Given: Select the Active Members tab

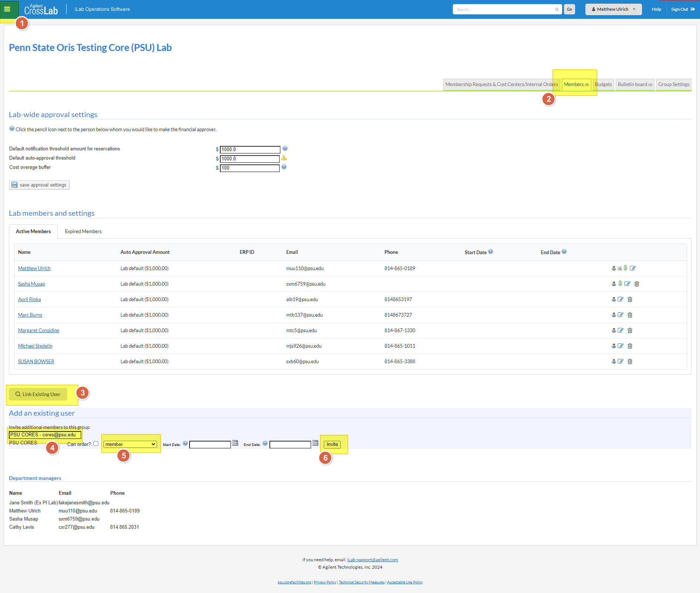Looking at the screenshot, I should click(x=33, y=232).
